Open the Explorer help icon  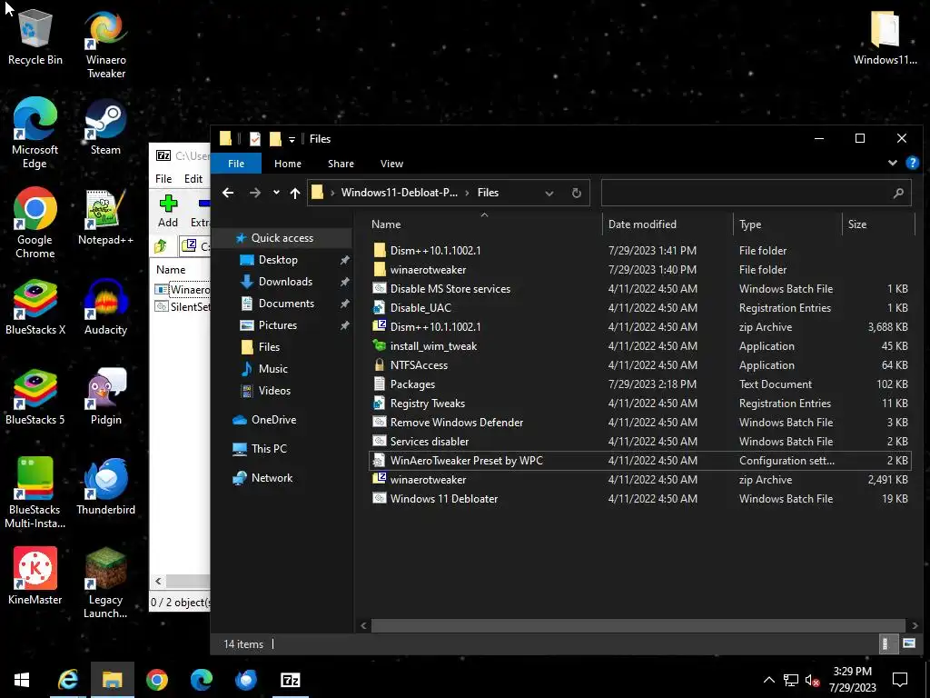(912, 163)
